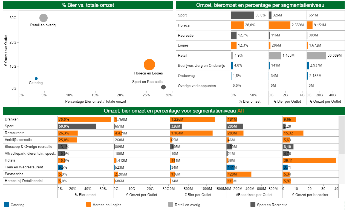Click the Hotels 39,11 omzet per bezoeker bar
Viewport: 349px width, 213px height.
(x=309, y=160)
